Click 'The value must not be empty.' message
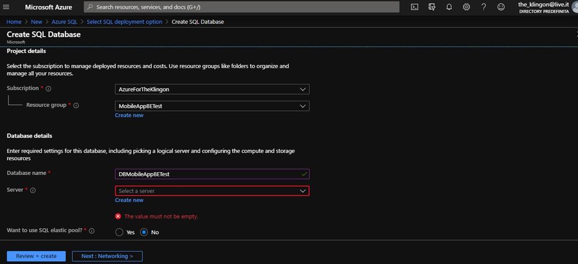This screenshot has width=578, height=264. (161, 217)
